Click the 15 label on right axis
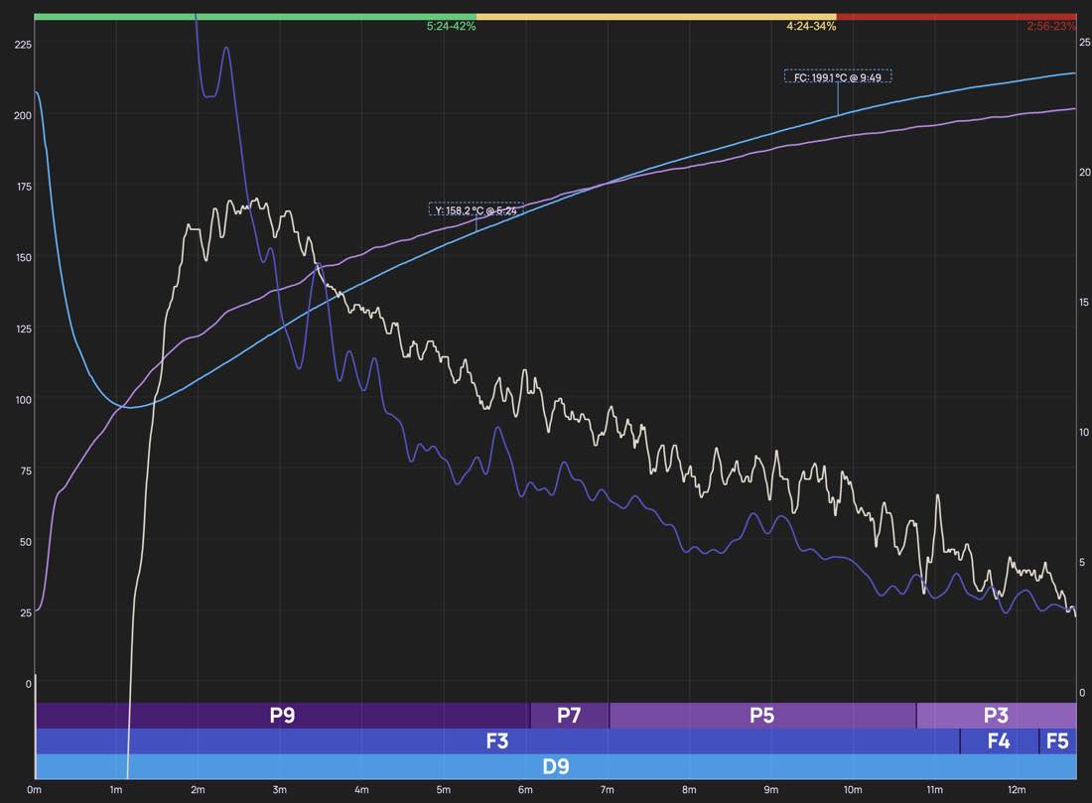This screenshot has width=1092, height=803. [x=1084, y=303]
